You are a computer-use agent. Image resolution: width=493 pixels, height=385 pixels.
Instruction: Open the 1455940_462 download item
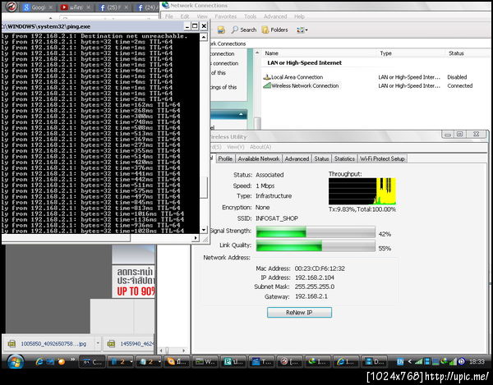(x=131, y=344)
